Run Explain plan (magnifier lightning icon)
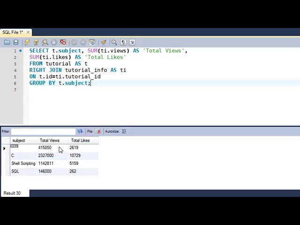This screenshot has width=300, height=225. coord(45,42)
